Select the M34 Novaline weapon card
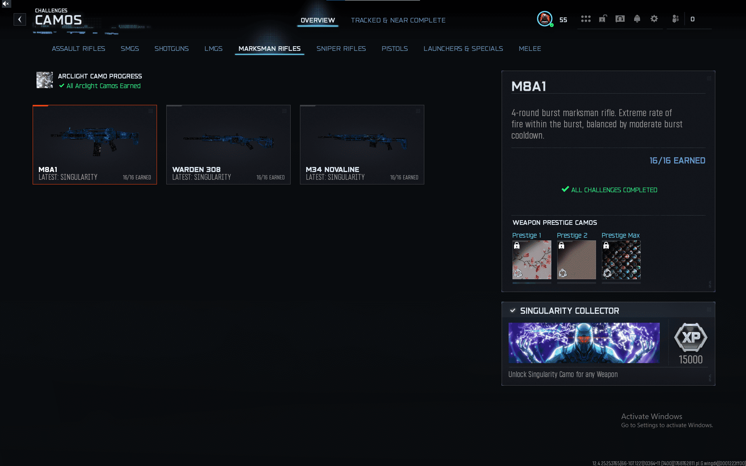The image size is (746, 466). click(x=362, y=144)
